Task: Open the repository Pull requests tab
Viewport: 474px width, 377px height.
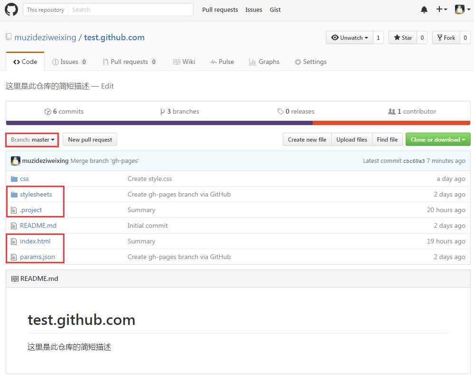Action: pyautogui.click(x=130, y=62)
